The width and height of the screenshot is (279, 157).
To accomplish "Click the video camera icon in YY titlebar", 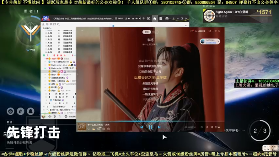I will pyautogui.click(x=149, y=18).
